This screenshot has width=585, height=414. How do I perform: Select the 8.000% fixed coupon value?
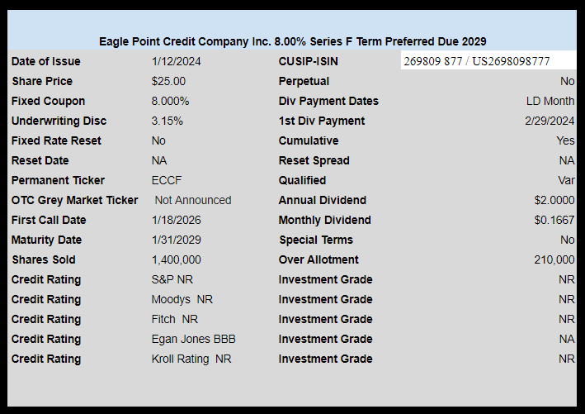pos(170,101)
